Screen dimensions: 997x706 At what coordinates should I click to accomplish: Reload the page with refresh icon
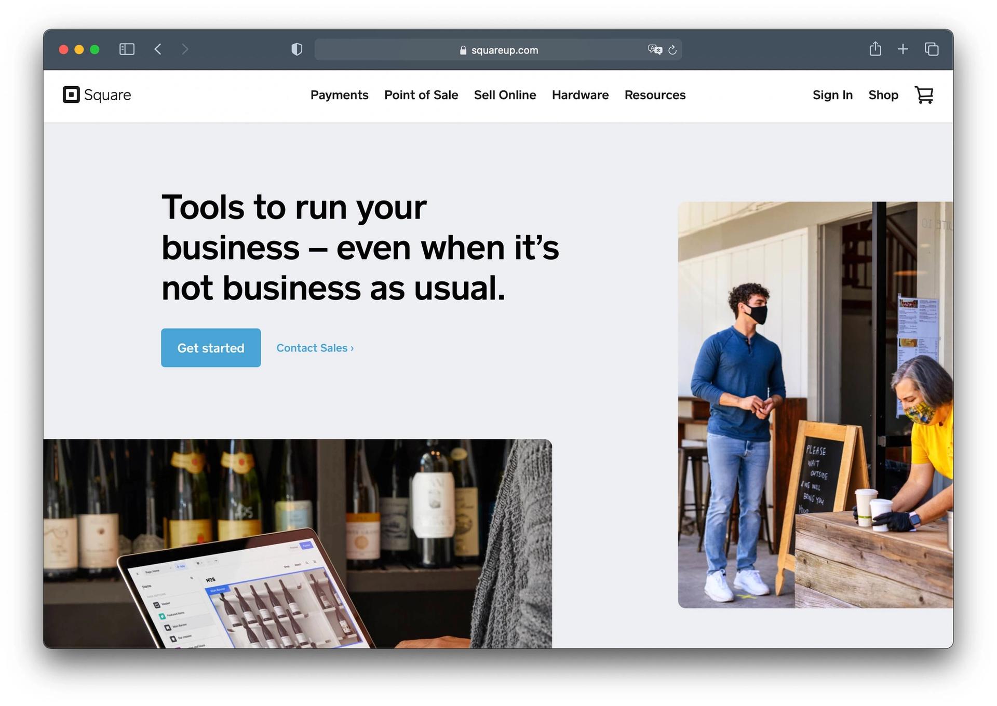pyautogui.click(x=672, y=50)
